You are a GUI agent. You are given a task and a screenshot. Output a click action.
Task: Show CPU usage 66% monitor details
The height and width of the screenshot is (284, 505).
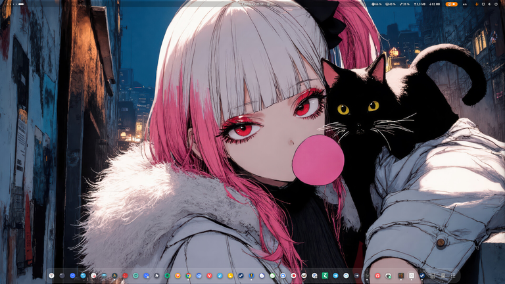point(377,5)
